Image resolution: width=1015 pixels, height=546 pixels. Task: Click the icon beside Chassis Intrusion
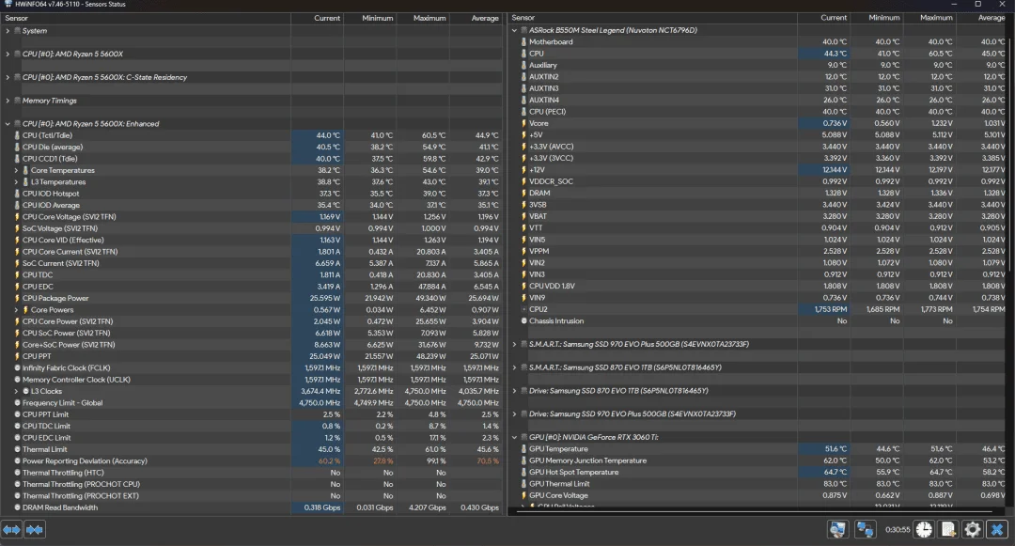coord(524,320)
